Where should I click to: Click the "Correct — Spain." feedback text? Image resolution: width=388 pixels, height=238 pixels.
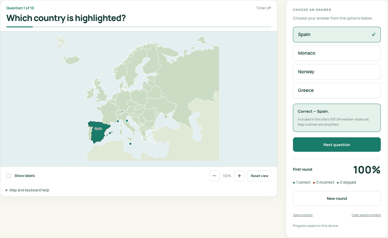click(x=313, y=111)
